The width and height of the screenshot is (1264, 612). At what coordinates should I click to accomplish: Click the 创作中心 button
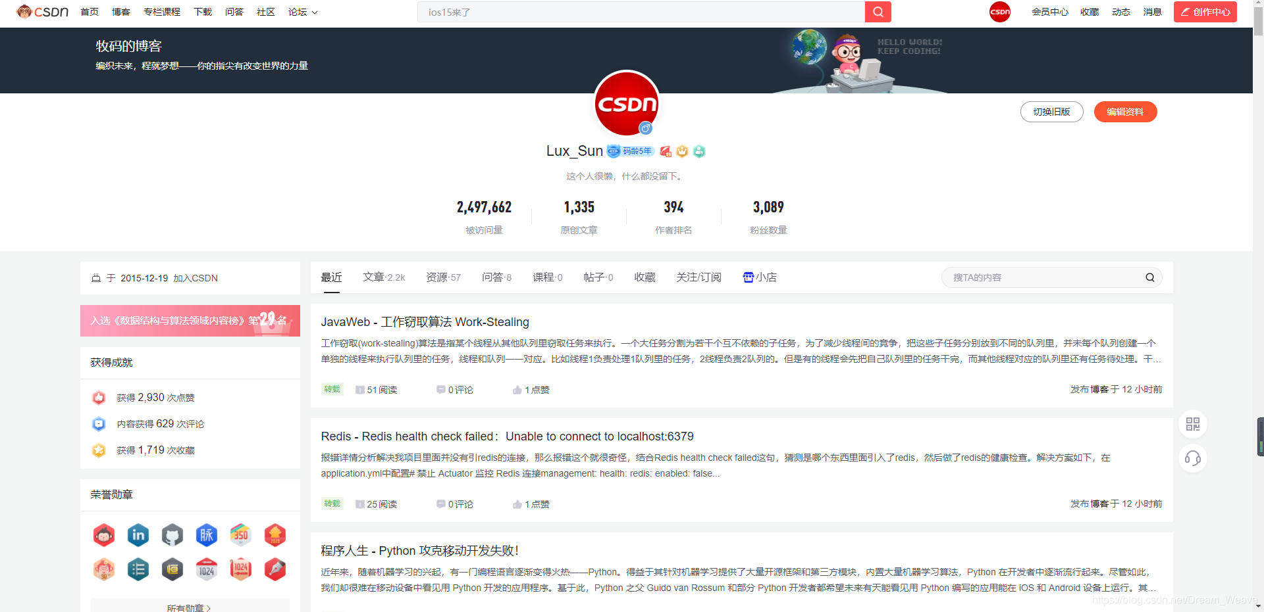(1205, 12)
